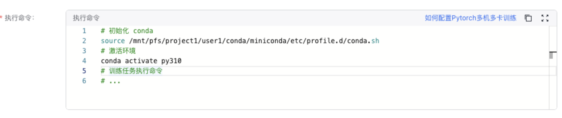
Task: Place cursor on "conda activate py310"
Action: 141,61
